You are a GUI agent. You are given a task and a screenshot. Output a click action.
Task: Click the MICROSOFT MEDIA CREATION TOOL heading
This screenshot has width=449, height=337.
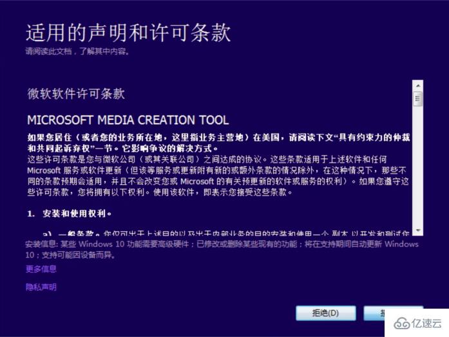pos(128,120)
